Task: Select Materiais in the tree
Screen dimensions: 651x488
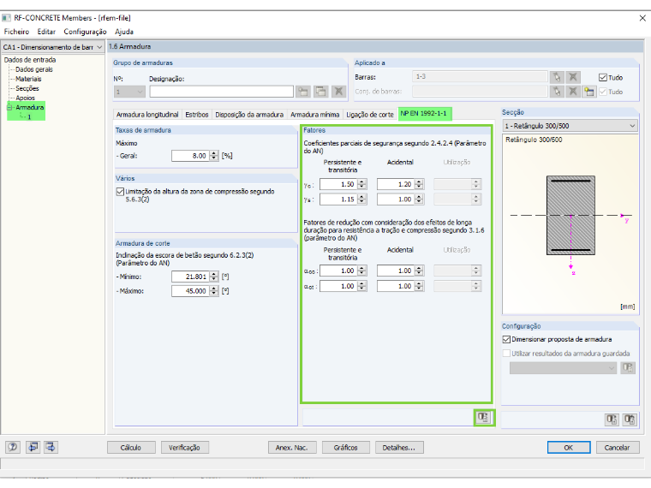Action: click(x=28, y=79)
